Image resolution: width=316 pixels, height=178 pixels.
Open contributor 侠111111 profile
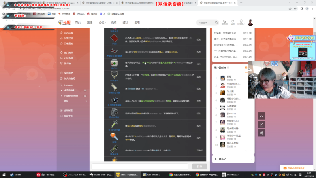[x=231, y=114]
